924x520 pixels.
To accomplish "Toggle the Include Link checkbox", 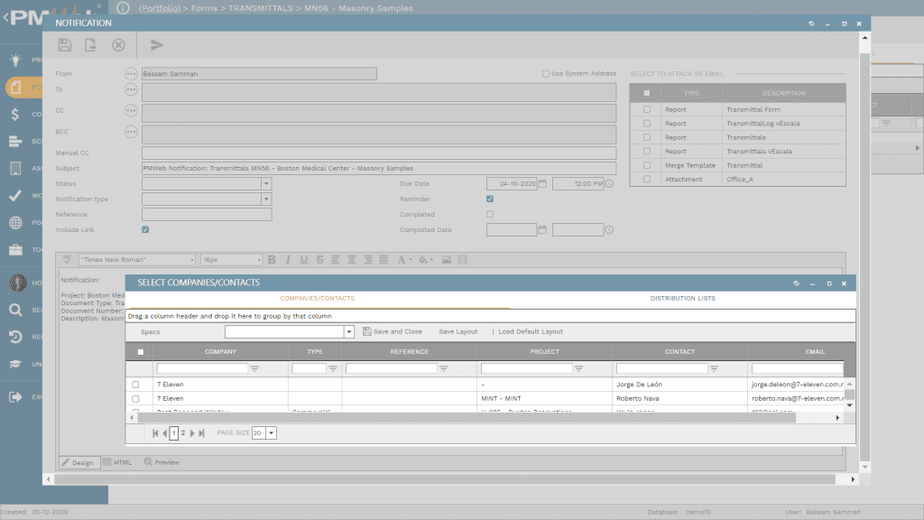I will pyautogui.click(x=145, y=230).
